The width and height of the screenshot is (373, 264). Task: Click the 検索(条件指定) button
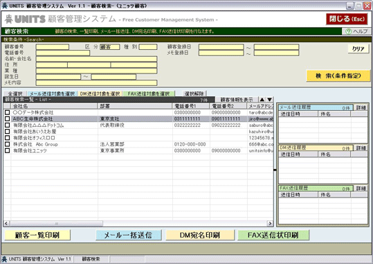pos(338,76)
